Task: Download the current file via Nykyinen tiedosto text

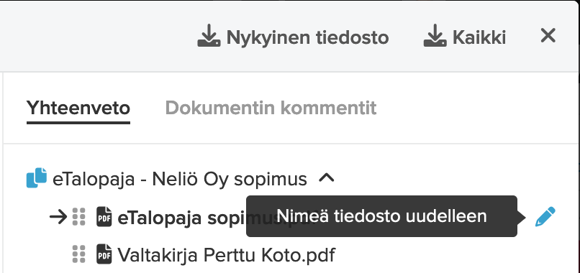Action: (x=307, y=37)
